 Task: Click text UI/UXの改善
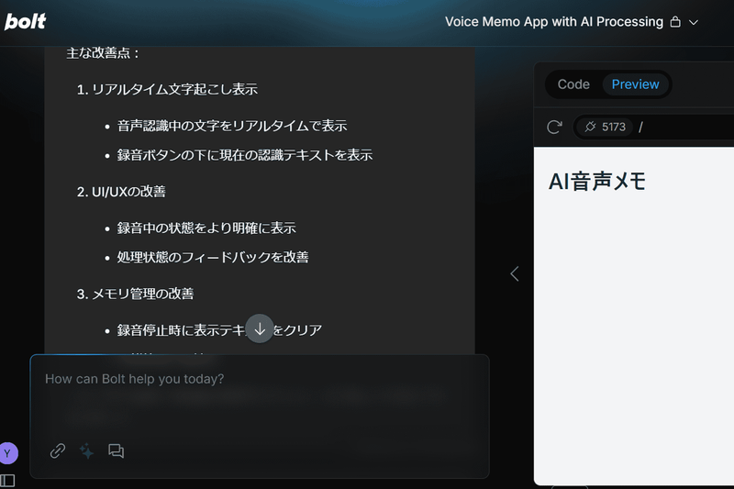(x=128, y=192)
